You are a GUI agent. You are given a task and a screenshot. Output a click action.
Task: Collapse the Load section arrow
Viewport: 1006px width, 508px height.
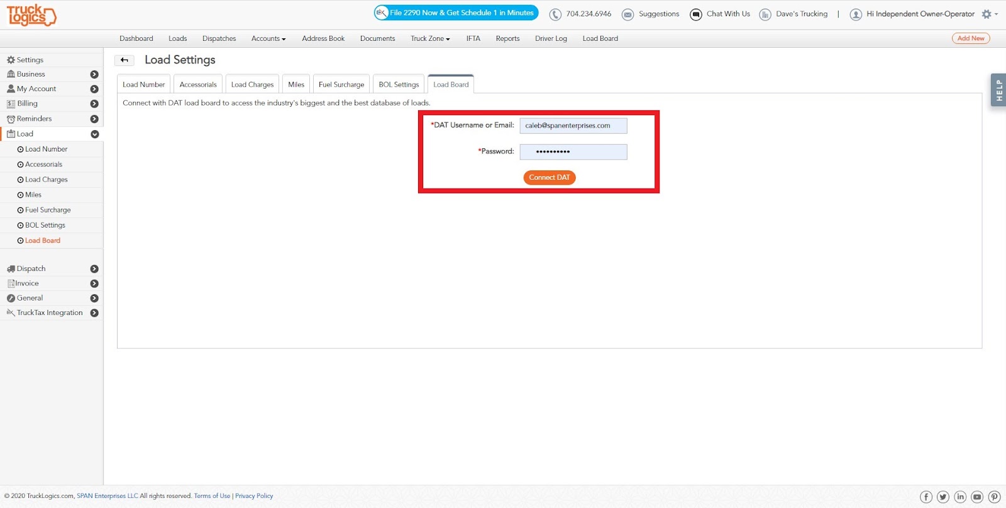pos(94,134)
